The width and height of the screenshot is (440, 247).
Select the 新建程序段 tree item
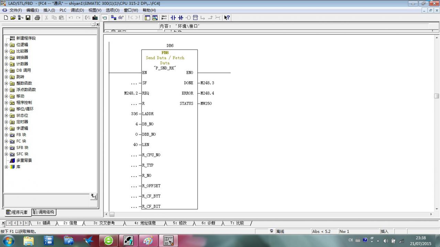[x=26, y=38]
